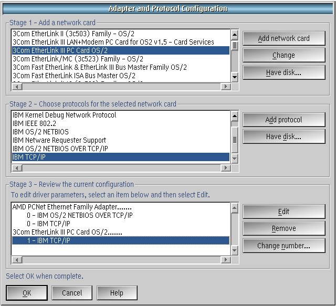
Task: Click the Add protocol button
Action: pos(284,120)
